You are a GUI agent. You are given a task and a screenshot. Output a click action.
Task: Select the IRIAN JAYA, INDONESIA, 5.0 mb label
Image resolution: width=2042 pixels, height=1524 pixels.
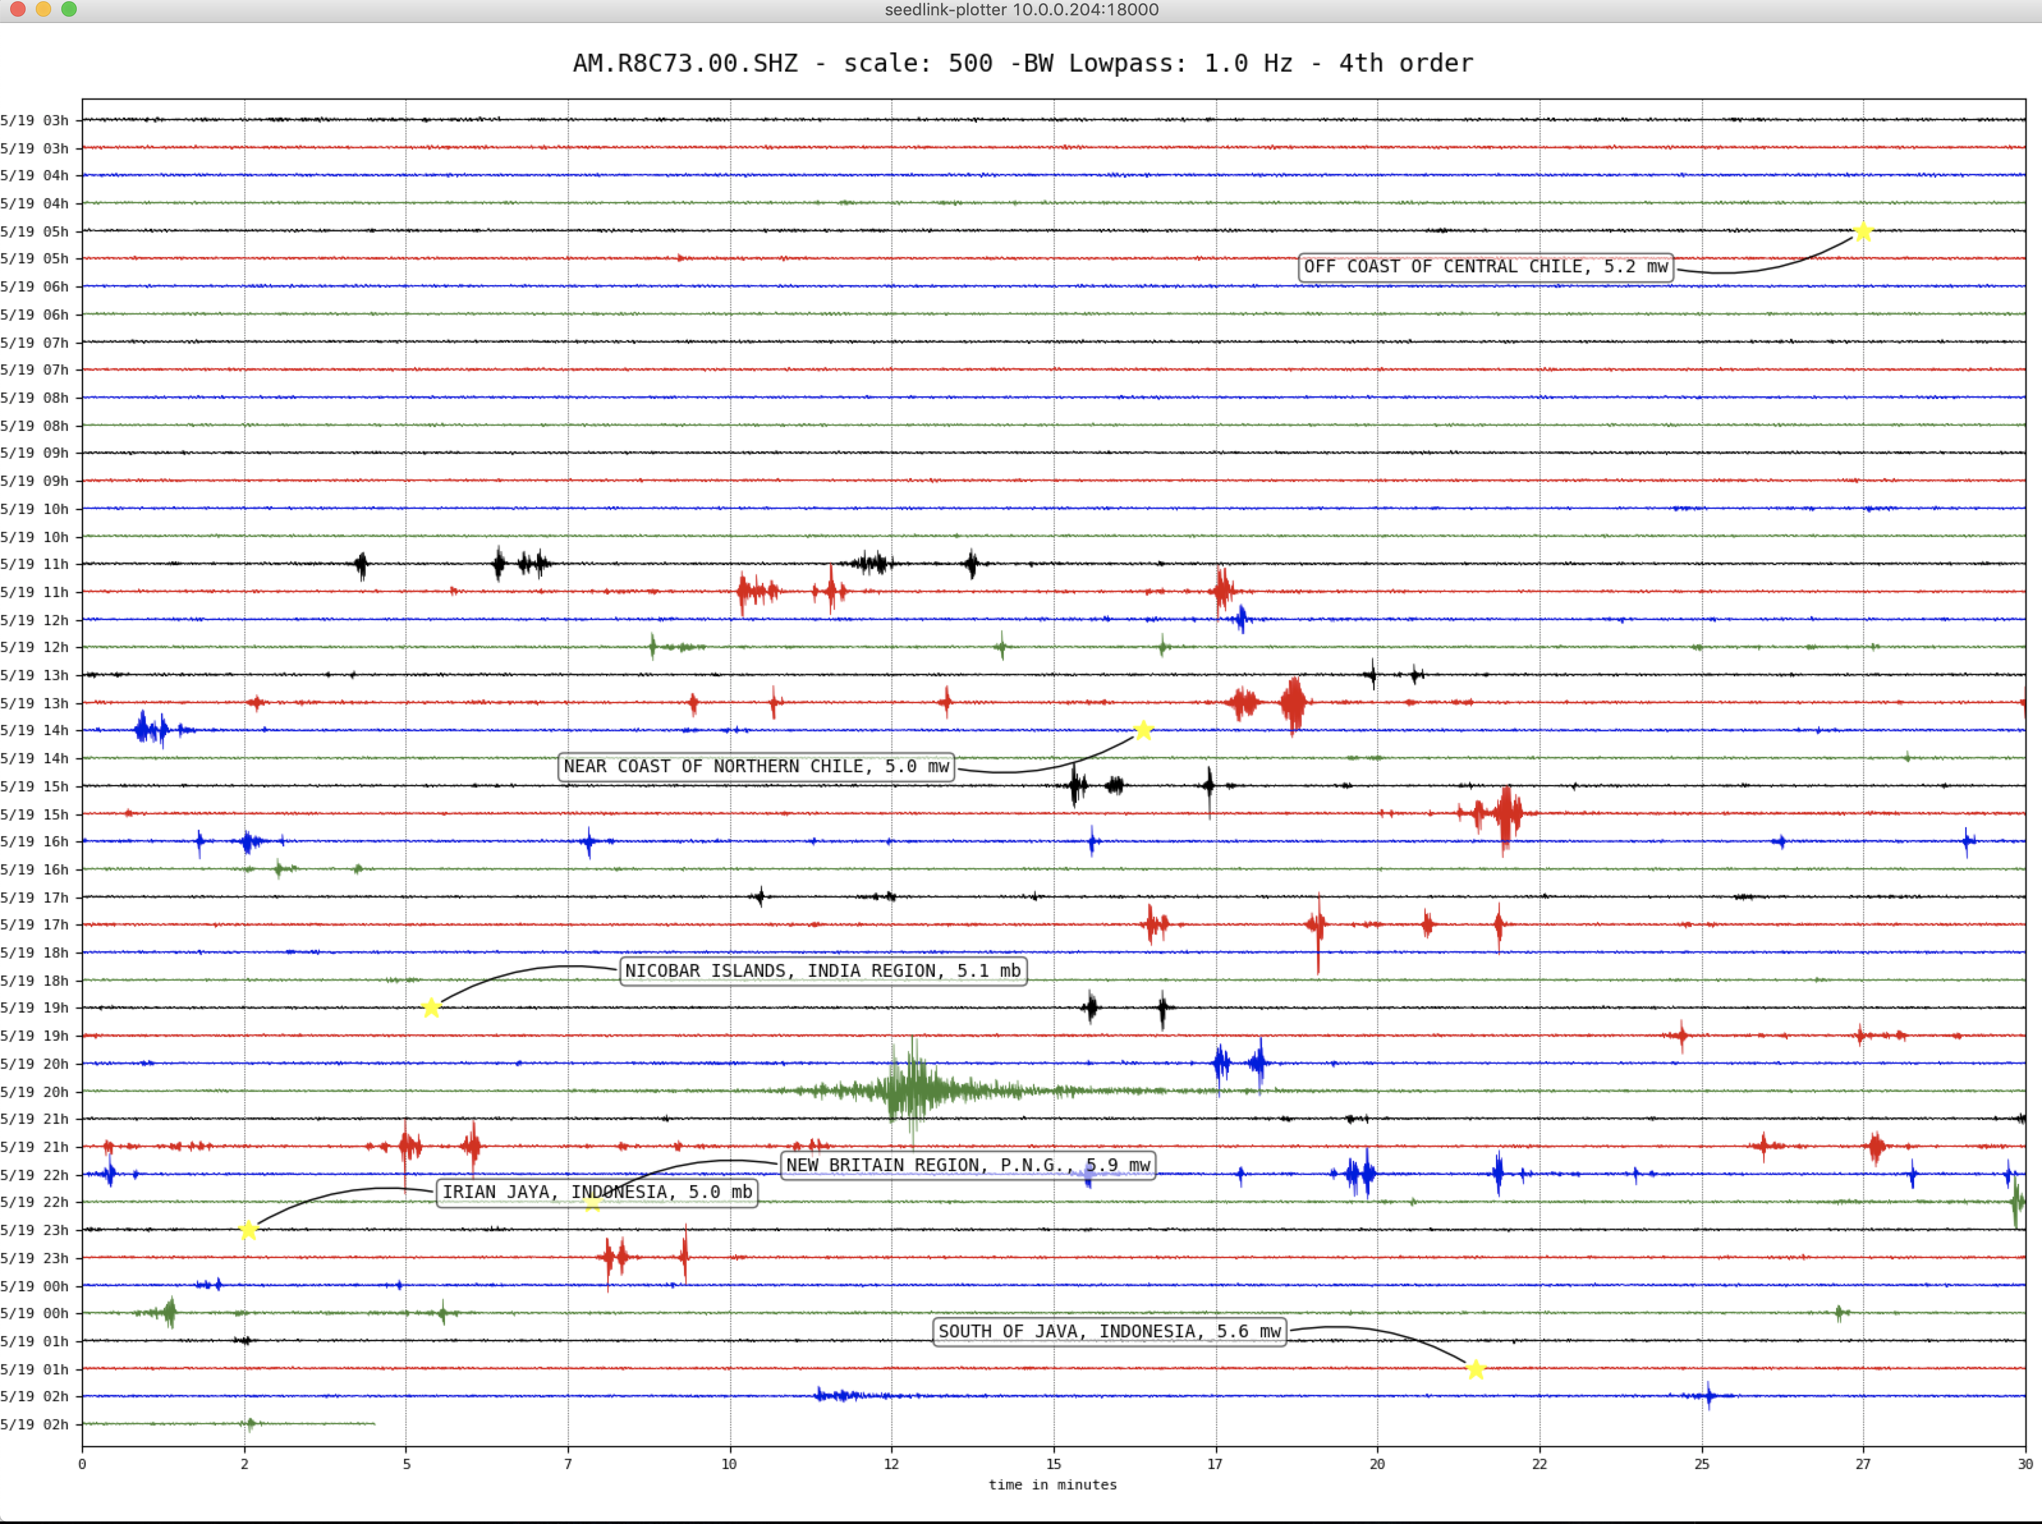pyautogui.click(x=597, y=1192)
